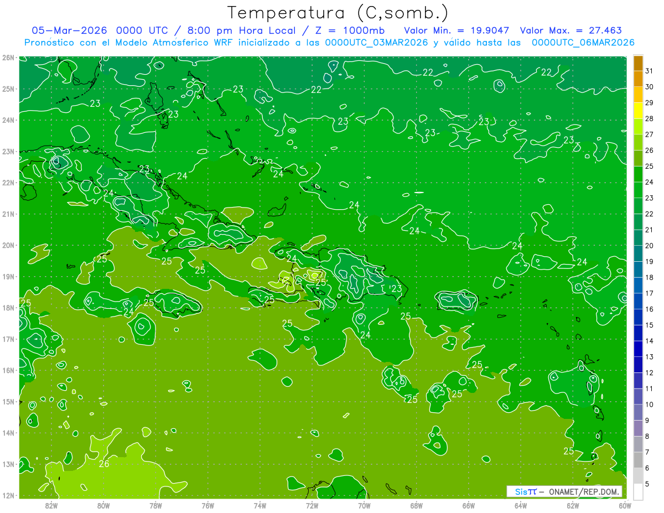Screen dimensions: 664x513
Task: Click the 23N latitude axis label
Action: (x=8, y=151)
